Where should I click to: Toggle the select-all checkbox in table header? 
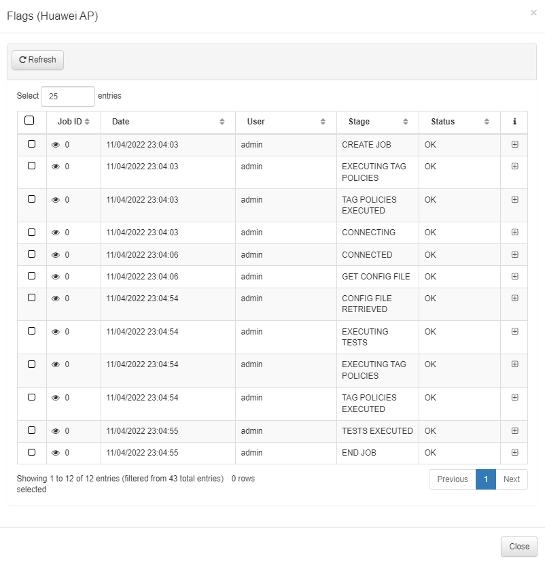[29, 121]
